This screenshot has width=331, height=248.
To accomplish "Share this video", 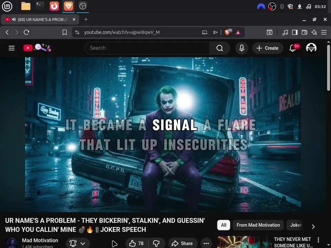I will (183, 244).
